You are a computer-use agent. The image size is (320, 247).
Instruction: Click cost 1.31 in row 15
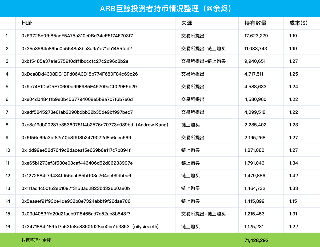coord(293,214)
